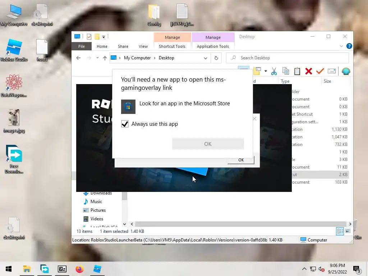
Task: Switch to Details view icon in status bar
Action: coord(340,231)
